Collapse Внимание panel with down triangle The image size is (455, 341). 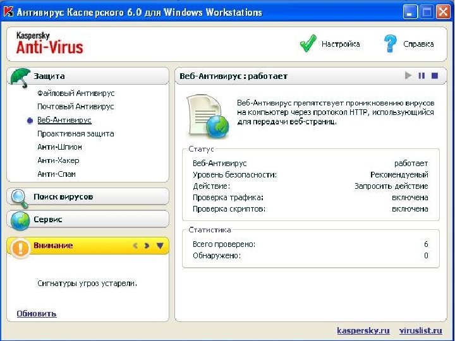pos(160,246)
